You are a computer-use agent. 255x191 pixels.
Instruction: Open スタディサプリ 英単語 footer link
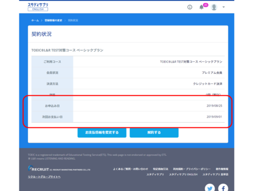pyautogui.click(x=216, y=174)
